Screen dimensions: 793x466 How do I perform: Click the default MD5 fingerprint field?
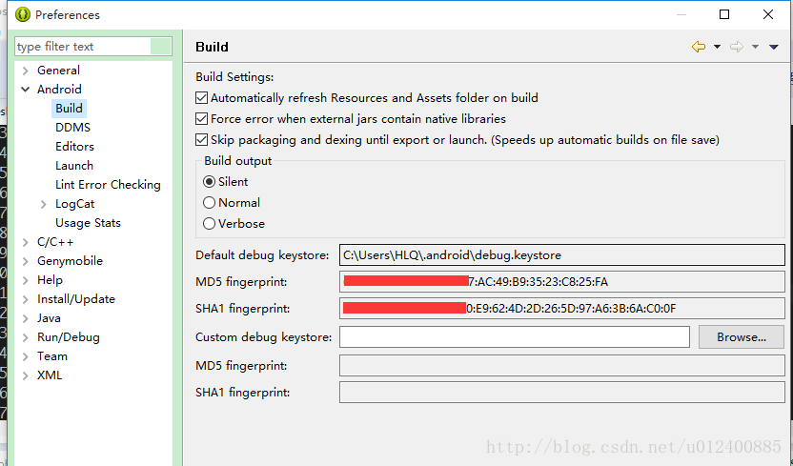[x=562, y=281]
